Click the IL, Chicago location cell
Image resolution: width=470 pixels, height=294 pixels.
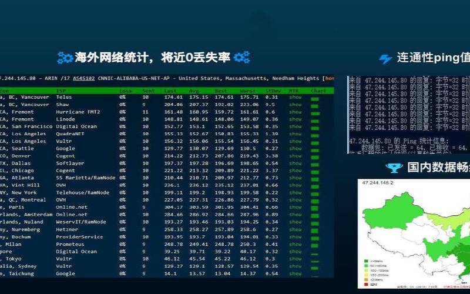pos(17,171)
